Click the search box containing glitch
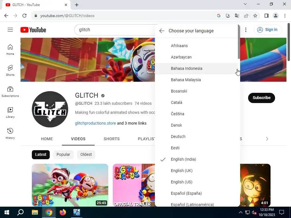 pos(115,30)
